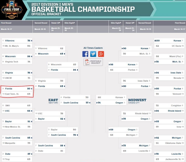Open the Printable Bracket PDF button
This screenshot has width=186, height=162.
tap(93, 62)
